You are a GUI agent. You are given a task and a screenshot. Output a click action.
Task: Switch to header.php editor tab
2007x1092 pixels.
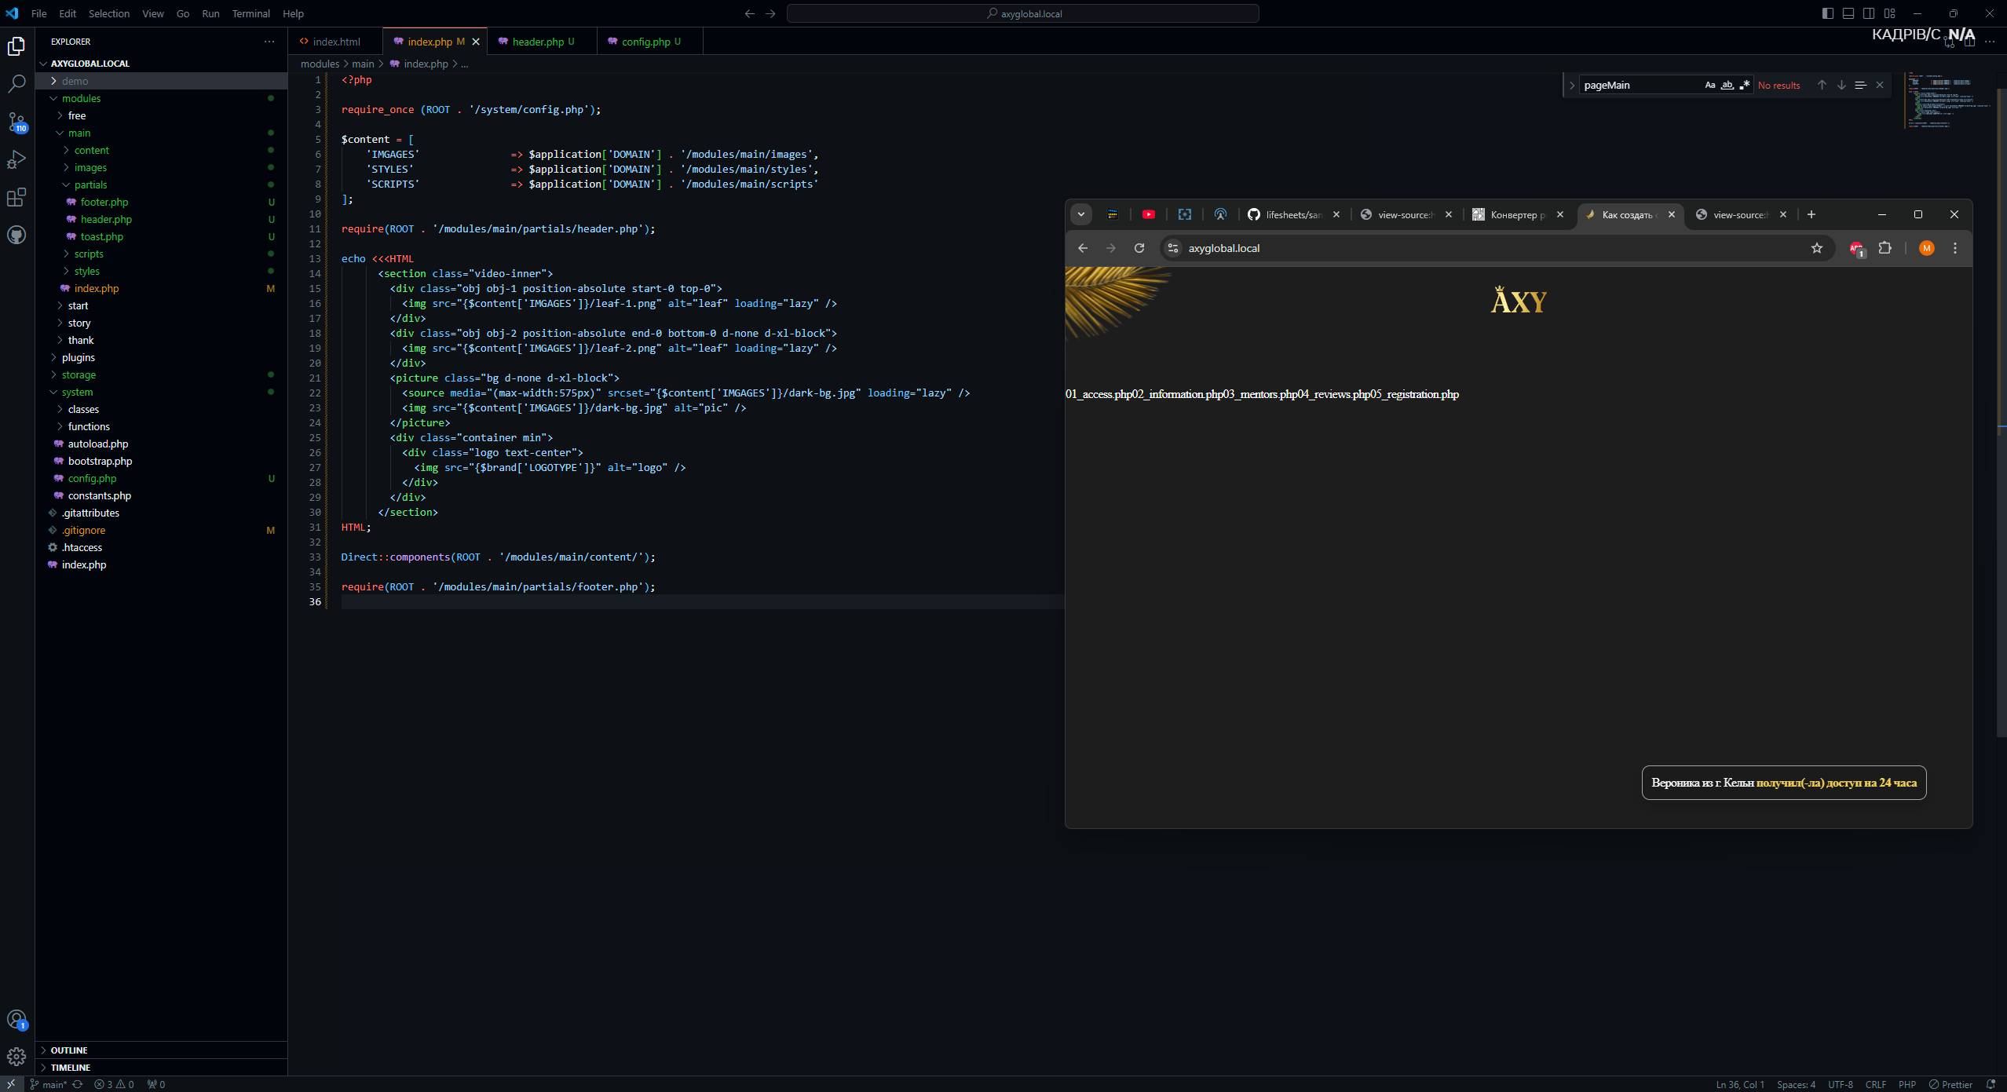point(538,42)
